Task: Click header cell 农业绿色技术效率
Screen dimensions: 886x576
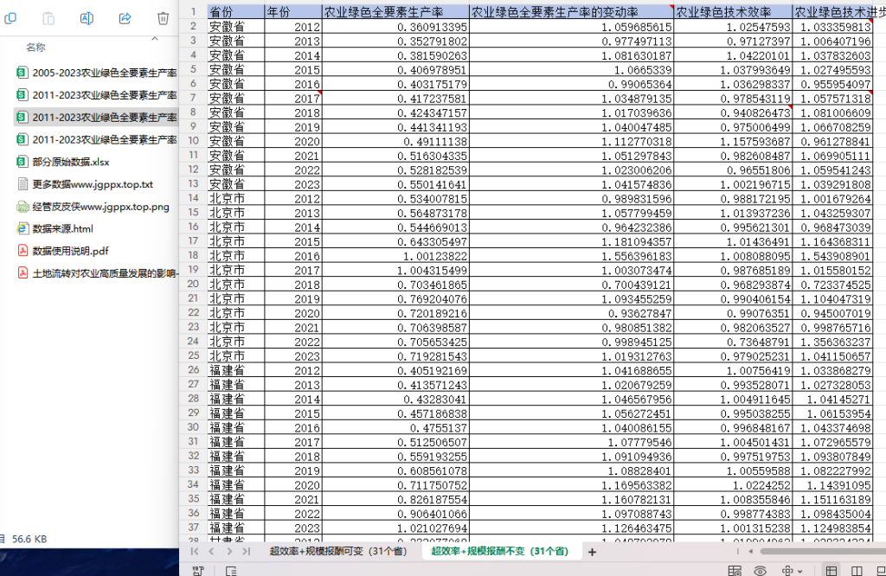Action: pyautogui.click(x=734, y=12)
